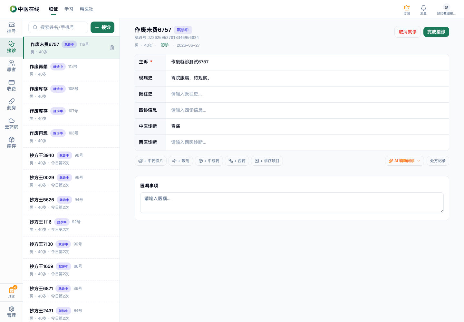464x322 pixels.
Task: Add 诊疗项目 item
Action: tap(267, 161)
